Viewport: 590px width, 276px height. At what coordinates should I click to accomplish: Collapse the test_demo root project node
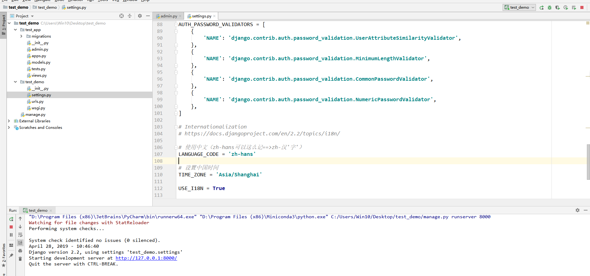(9, 23)
